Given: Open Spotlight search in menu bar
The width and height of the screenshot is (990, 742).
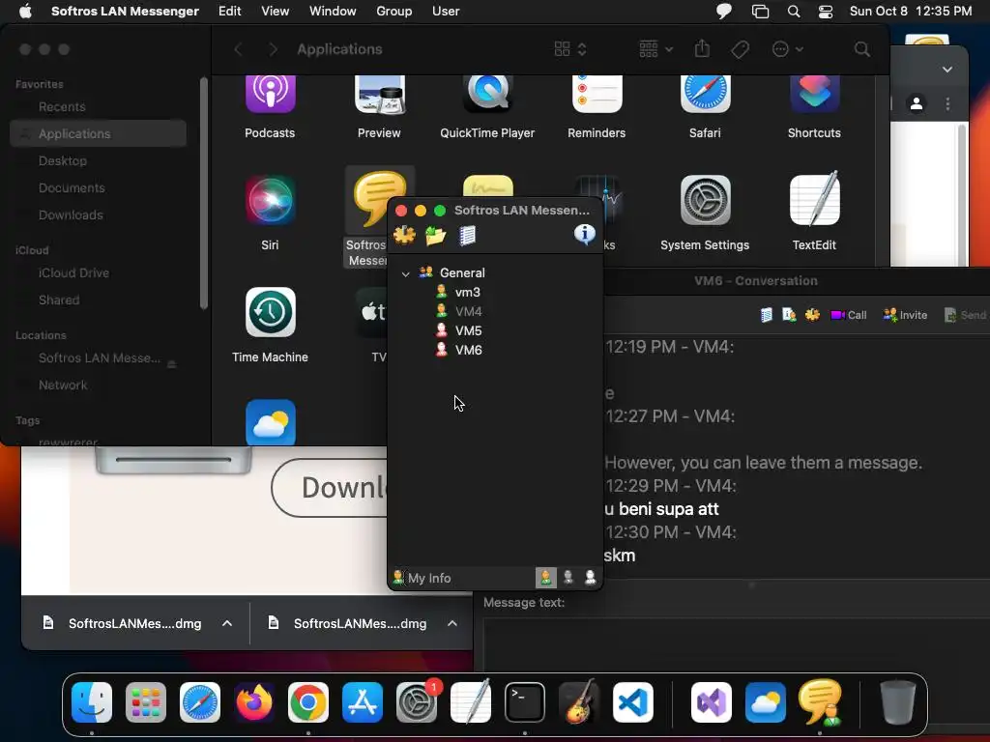Looking at the screenshot, I should (x=794, y=11).
